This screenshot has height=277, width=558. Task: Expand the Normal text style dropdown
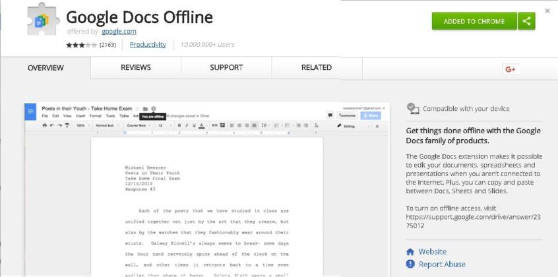[x=107, y=125]
